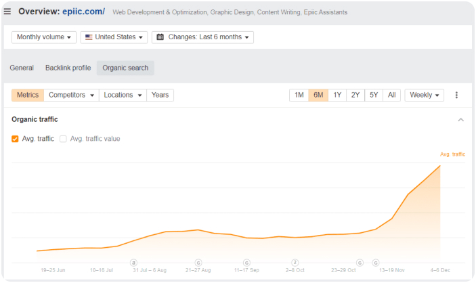The height and width of the screenshot is (283, 476).
Task: Uncheck the Avg. traffic checkbox
Action: pos(16,139)
